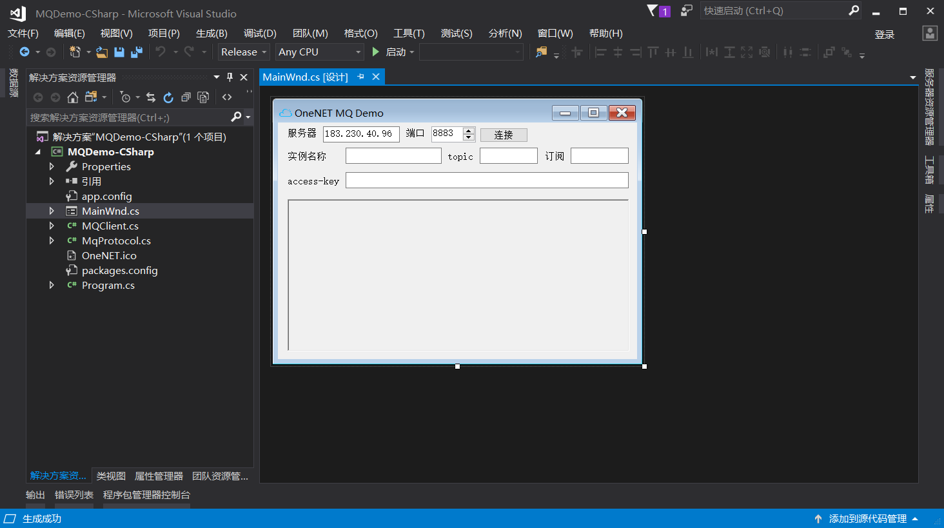Open the 工具(T) tools menu
The width and height of the screenshot is (944, 528).
[x=409, y=34]
